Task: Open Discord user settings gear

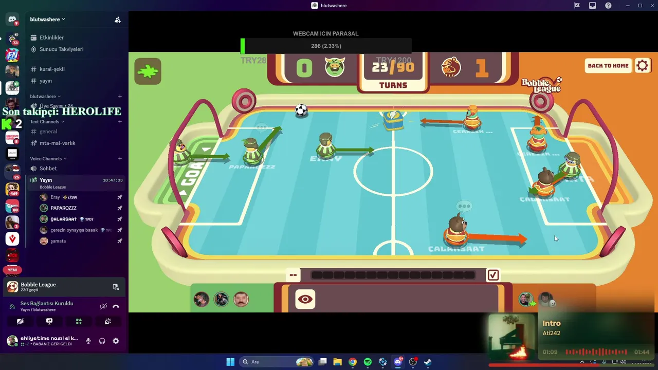Action: click(x=116, y=341)
